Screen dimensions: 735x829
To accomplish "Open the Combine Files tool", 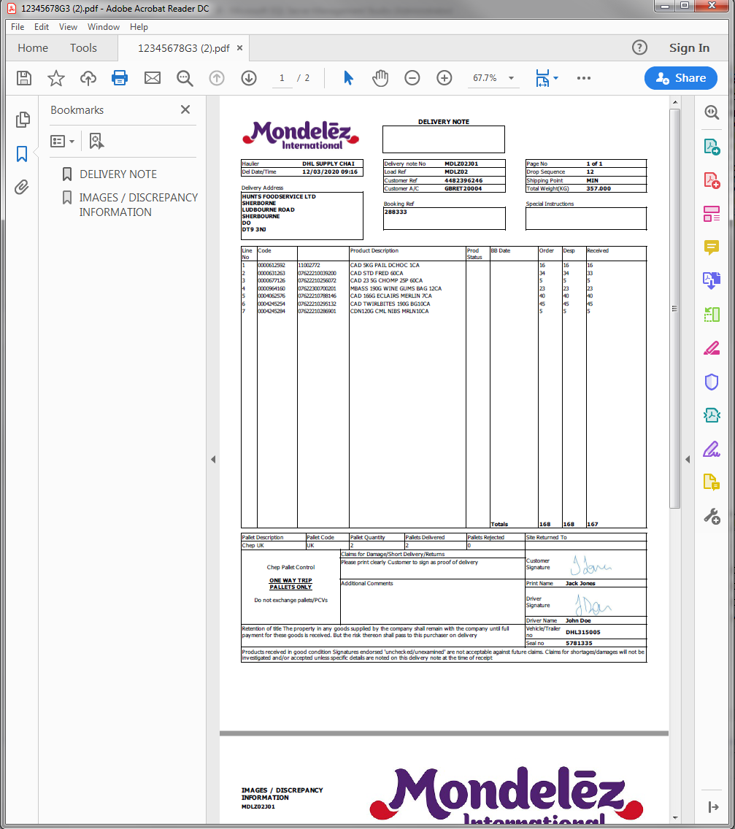I will tap(712, 281).
